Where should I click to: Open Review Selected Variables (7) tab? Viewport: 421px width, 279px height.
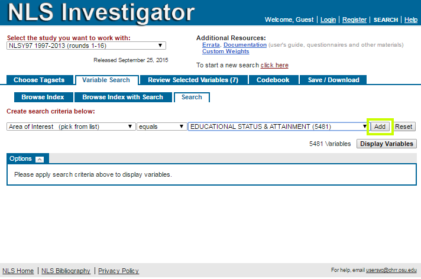193,80
